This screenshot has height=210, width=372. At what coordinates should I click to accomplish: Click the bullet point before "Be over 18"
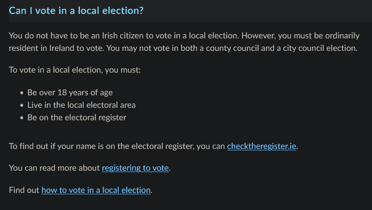[22, 93]
